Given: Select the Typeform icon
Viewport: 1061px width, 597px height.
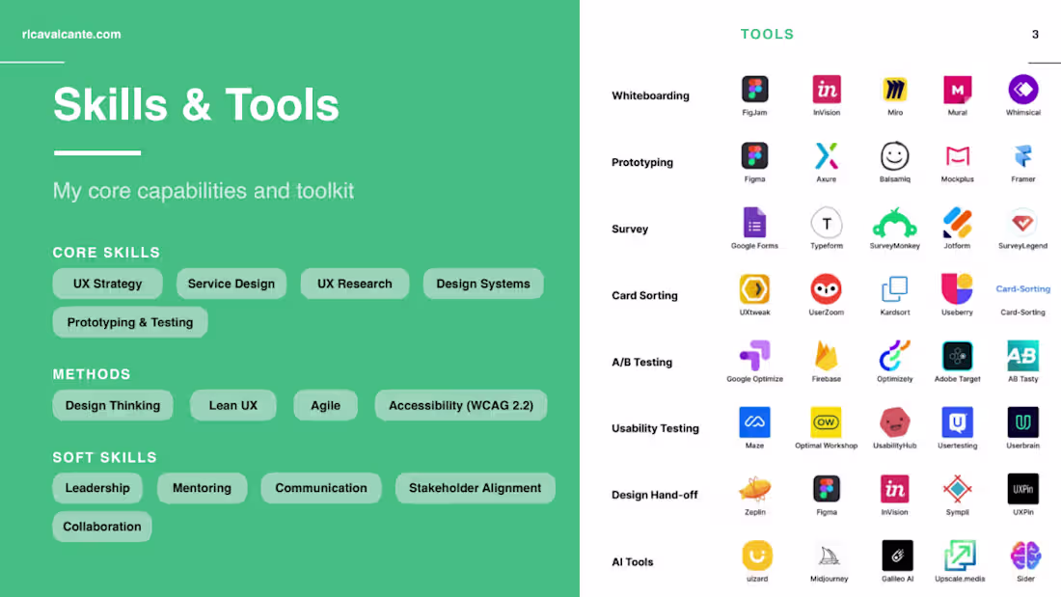Looking at the screenshot, I should tap(827, 223).
